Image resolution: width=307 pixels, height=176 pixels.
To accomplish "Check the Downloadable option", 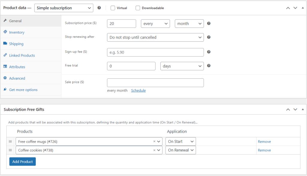I will [138, 8].
